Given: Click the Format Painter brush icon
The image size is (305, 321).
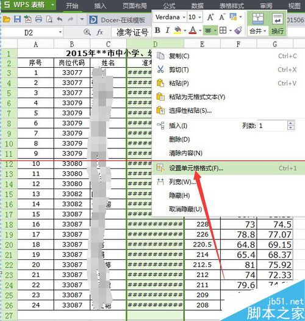Looking at the screenshot, I should (239, 31).
